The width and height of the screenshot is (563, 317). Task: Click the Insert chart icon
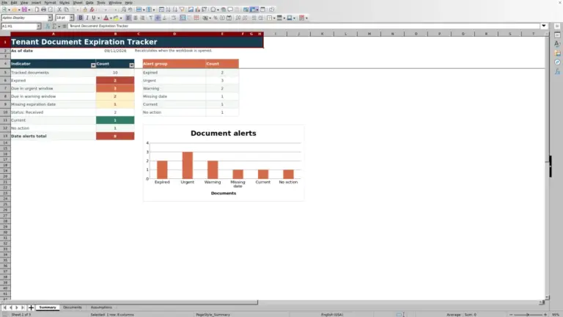(x=197, y=10)
